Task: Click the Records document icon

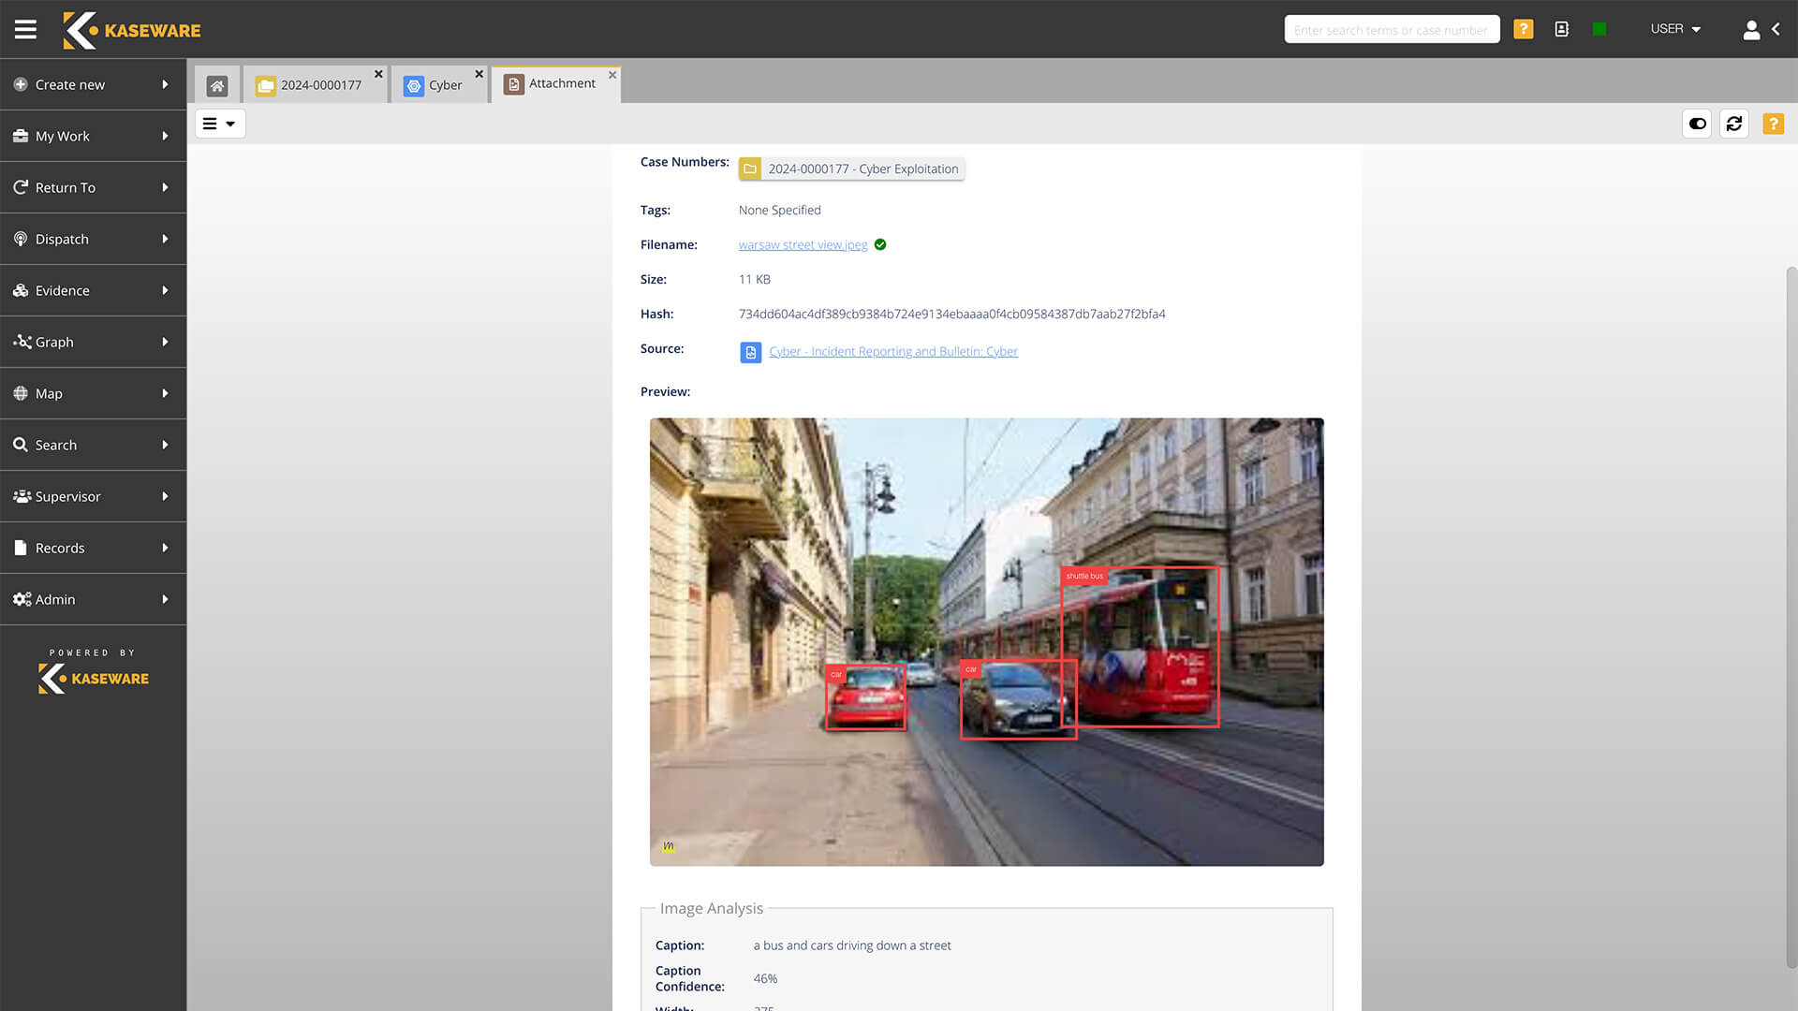Action: tap(21, 548)
